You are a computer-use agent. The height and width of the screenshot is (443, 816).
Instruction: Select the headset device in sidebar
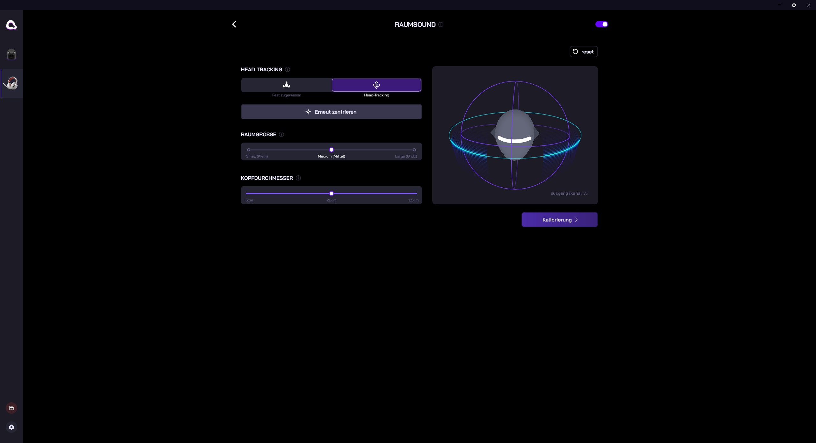(x=11, y=83)
